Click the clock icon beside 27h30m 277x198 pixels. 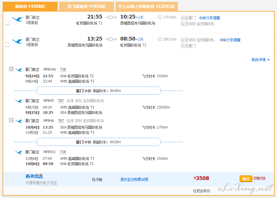coord(160,17)
